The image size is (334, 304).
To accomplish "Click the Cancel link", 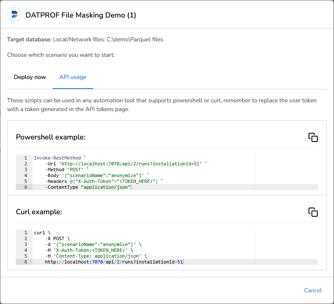I will coord(313,290).
